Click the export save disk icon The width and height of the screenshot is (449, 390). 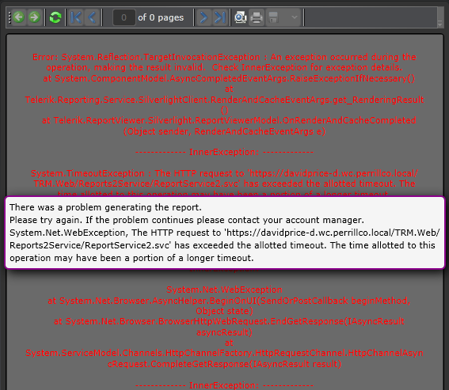[x=273, y=17]
